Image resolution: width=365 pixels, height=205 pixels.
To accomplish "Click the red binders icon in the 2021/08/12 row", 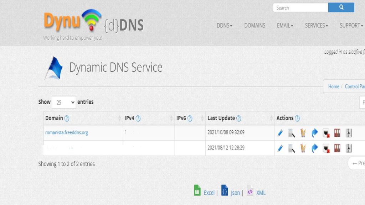I will 337,148.
